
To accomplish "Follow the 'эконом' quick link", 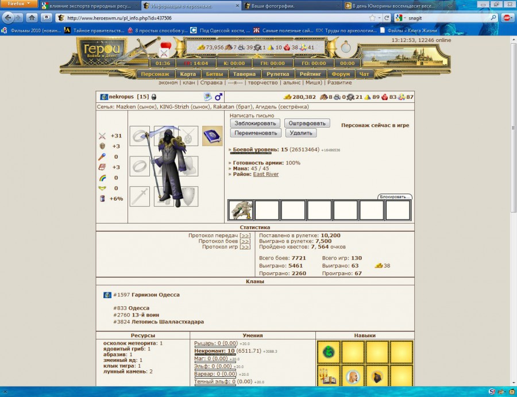I will (x=168, y=83).
